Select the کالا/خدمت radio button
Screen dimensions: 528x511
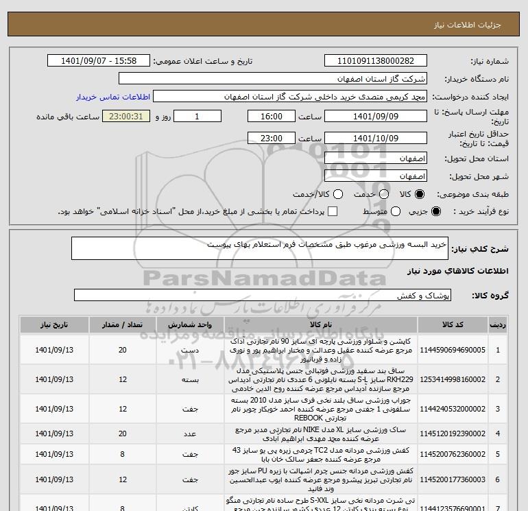(x=338, y=194)
